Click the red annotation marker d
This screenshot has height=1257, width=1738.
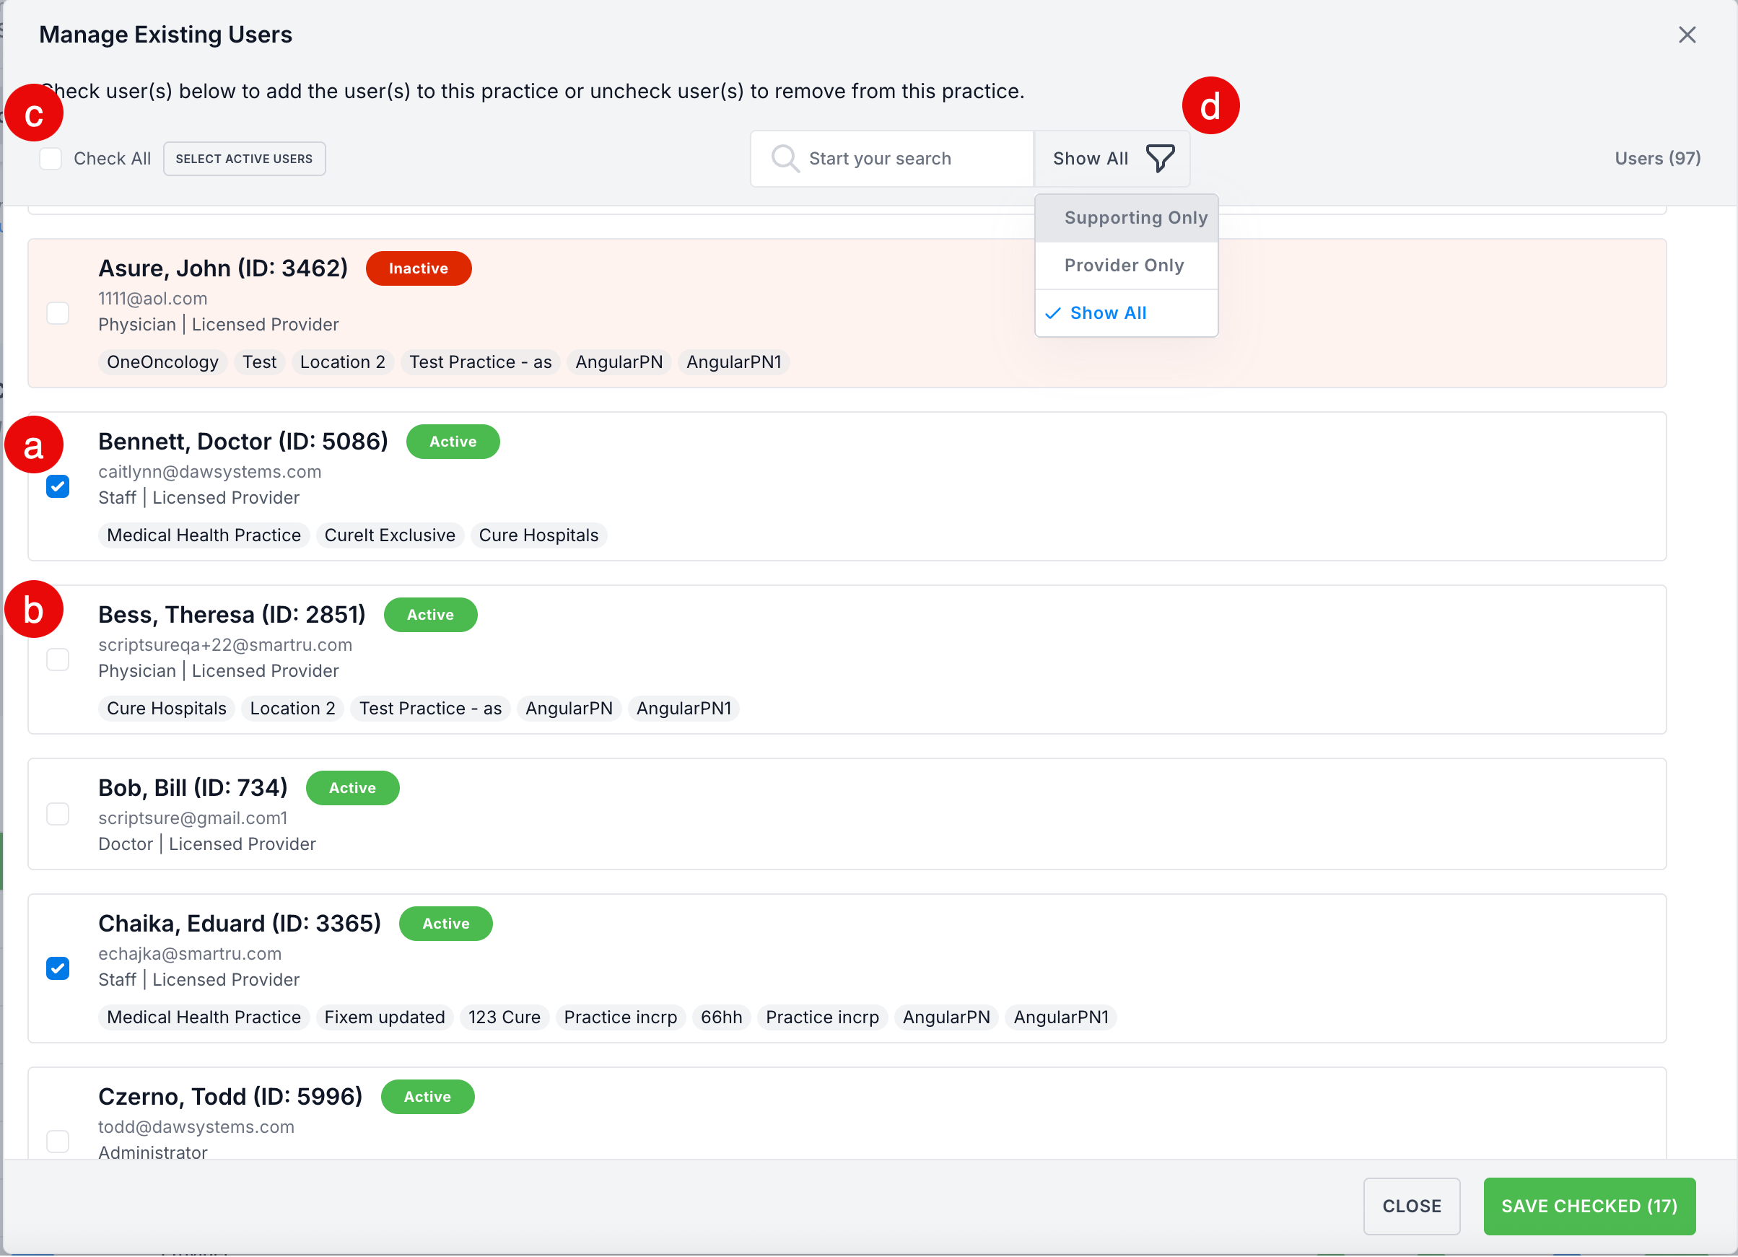point(1210,107)
